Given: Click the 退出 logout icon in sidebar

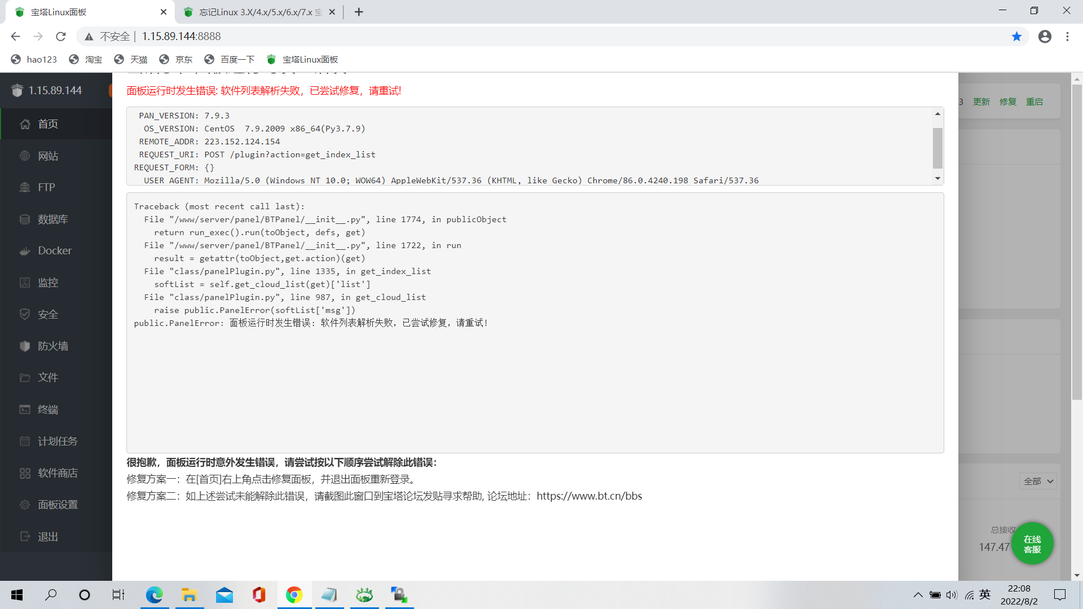Looking at the screenshot, I should point(25,536).
